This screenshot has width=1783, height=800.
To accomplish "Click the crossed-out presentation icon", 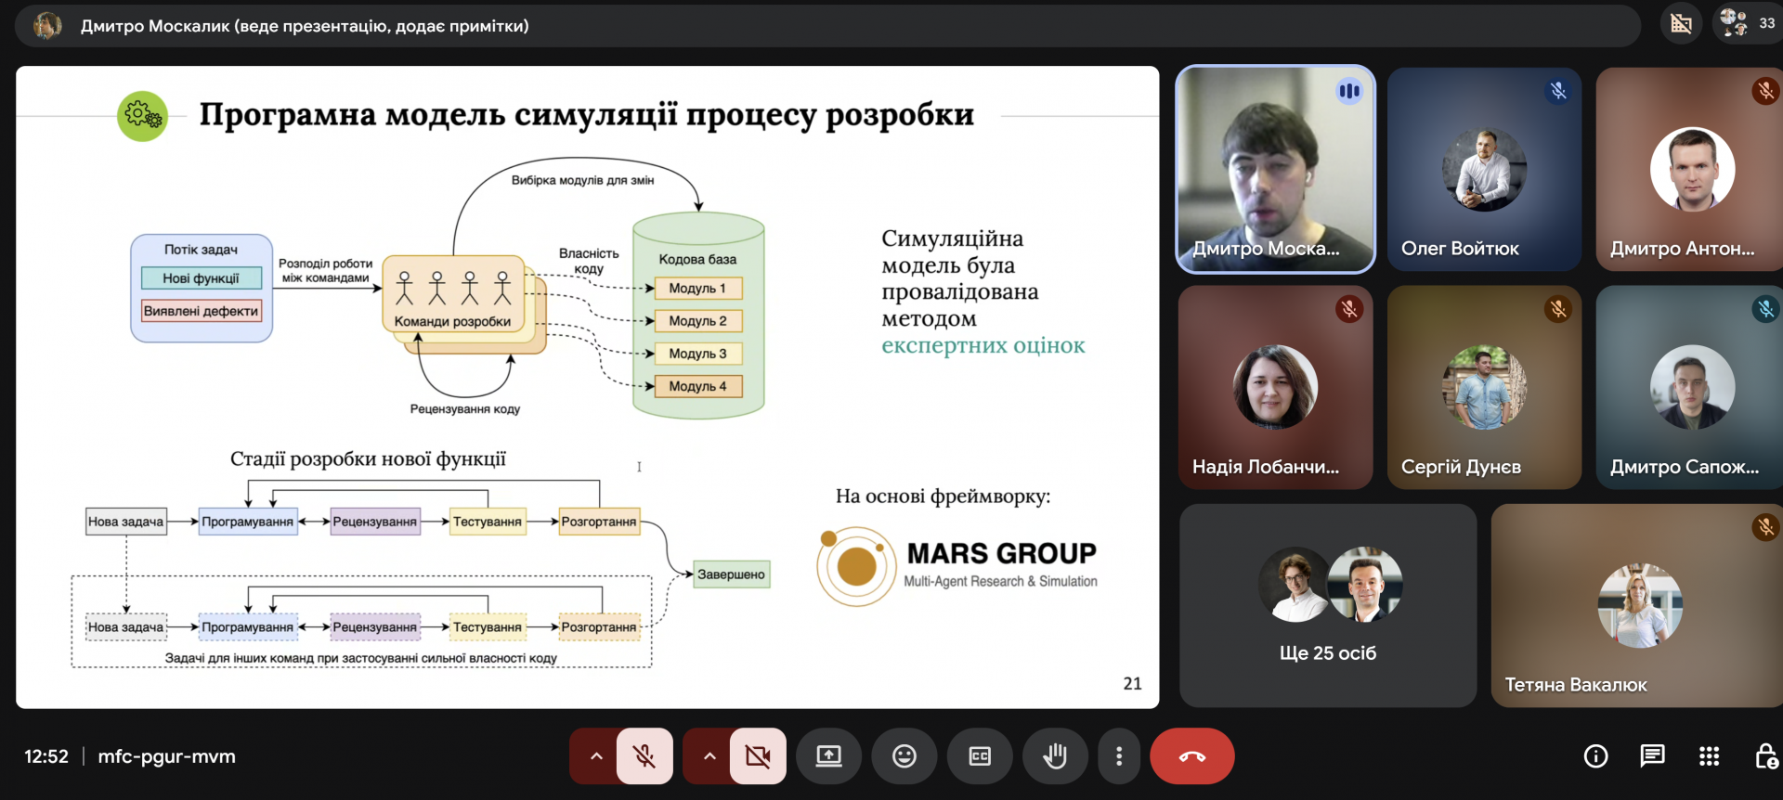I will [1681, 23].
